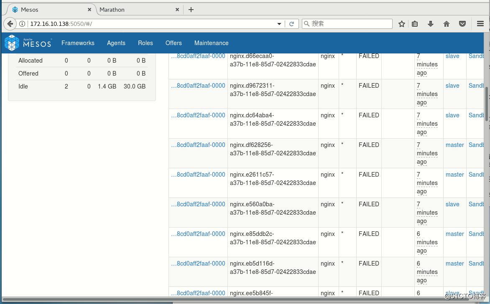
Task: Reload the page with the refresh icon
Action: pos(291,24)
